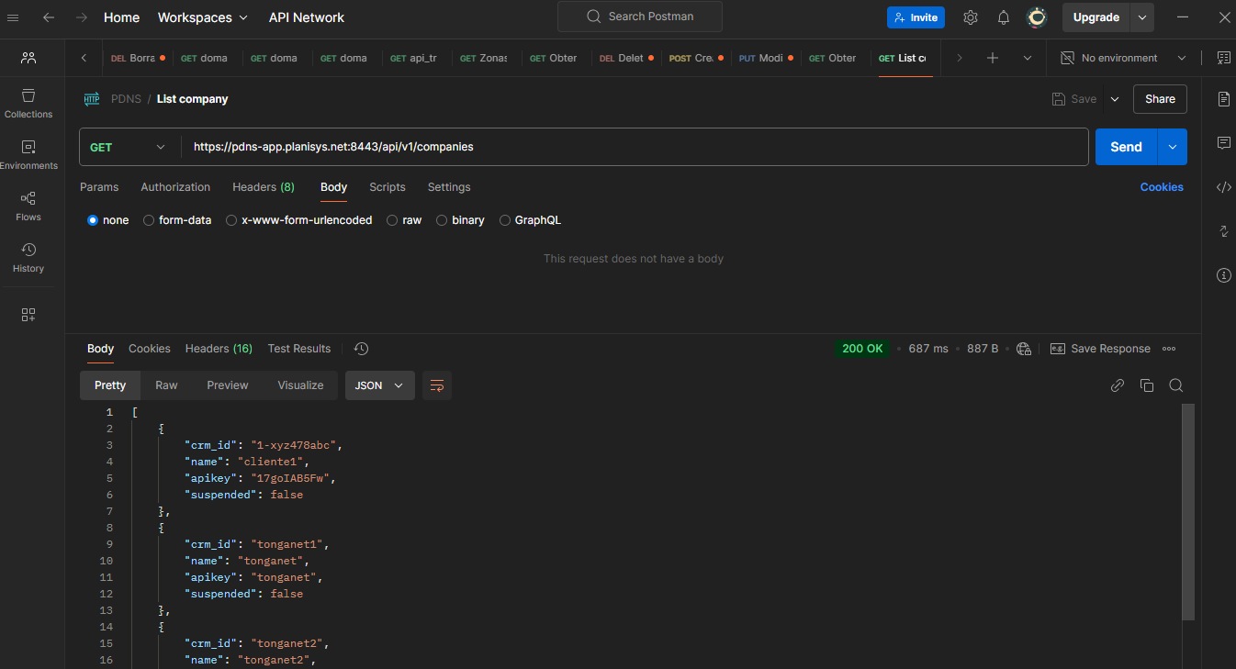The image size is (1236, 669).
Task: Open the configure sidebar grid icon
Action: click(28, 315)
